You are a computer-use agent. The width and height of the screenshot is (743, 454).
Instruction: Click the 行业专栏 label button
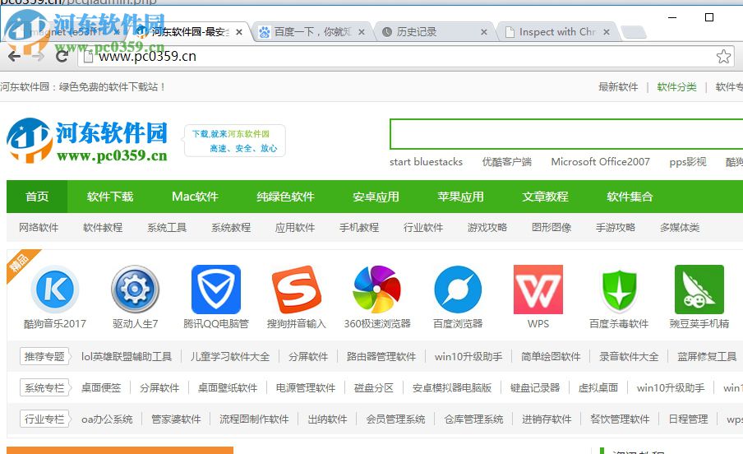pyautogui.click(x=45, y=419)
